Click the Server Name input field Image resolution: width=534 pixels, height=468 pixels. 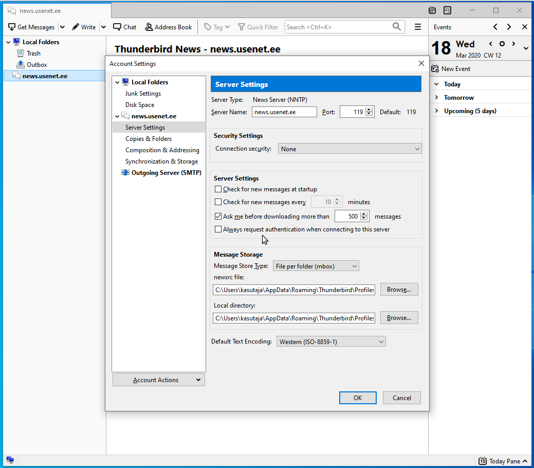[284, 112]
